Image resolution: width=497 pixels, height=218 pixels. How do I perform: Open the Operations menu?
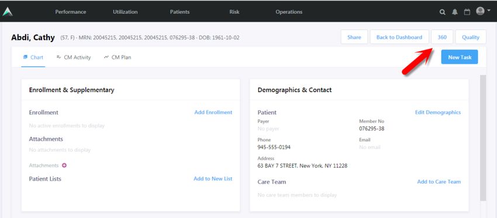tap(289, 12)
